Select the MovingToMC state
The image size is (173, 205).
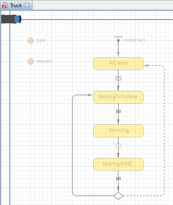point(118,164)
